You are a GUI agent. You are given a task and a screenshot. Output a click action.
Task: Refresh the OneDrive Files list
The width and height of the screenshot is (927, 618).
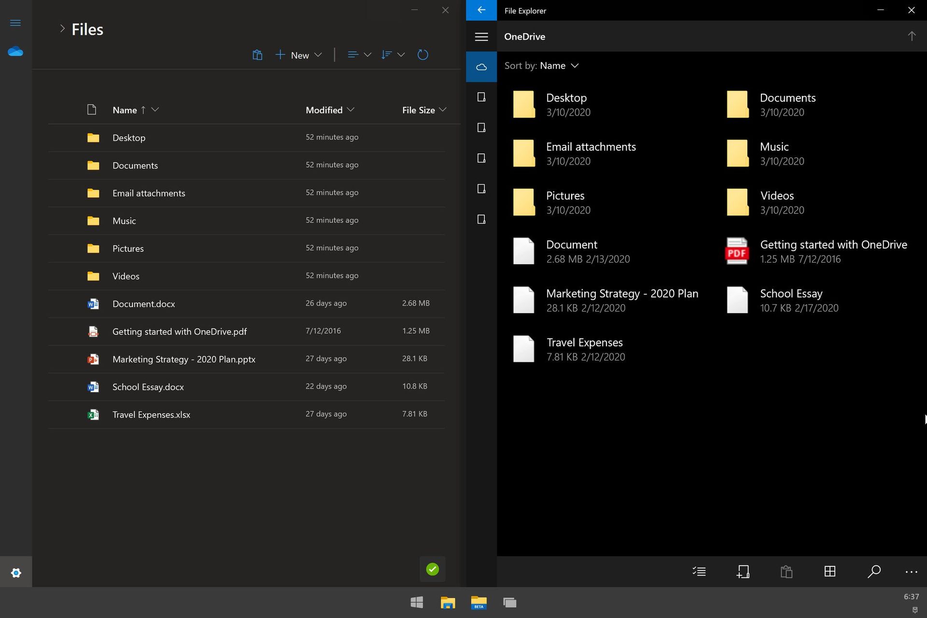pos(423,55)
